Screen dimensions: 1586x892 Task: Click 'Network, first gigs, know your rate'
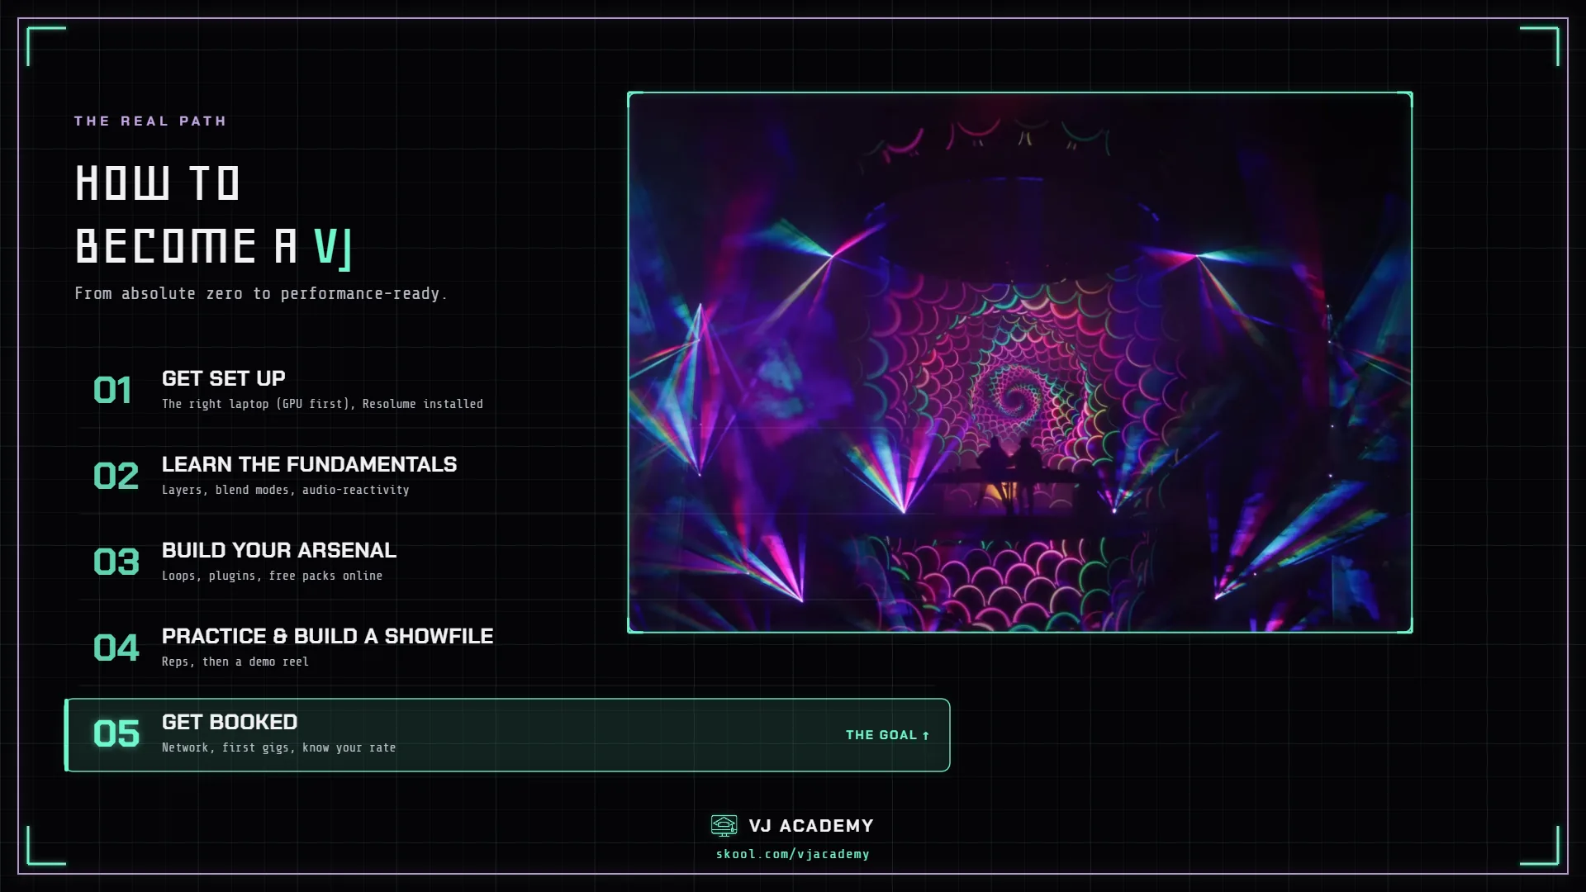[x=279, y=747]
